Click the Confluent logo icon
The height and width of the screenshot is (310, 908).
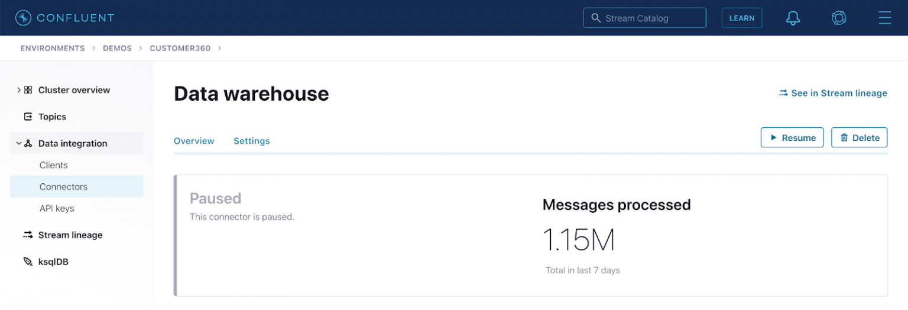(23, 18)
